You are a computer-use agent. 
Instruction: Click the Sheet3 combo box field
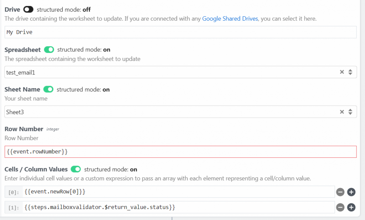click(x=171, y=112)
